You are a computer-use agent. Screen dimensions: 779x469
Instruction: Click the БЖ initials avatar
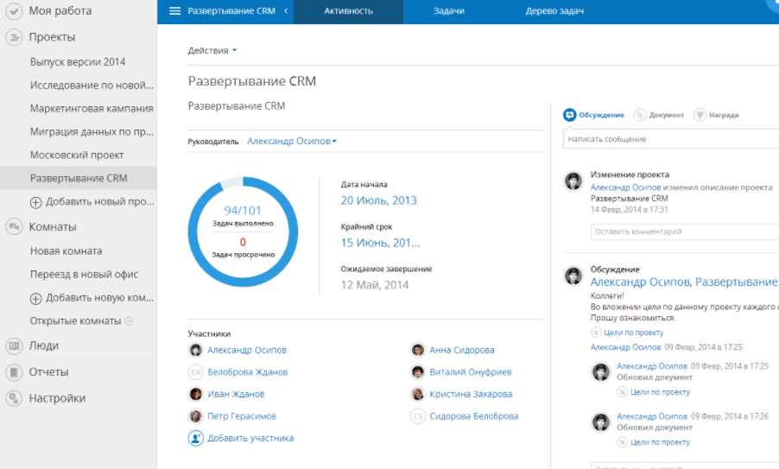(x=196, y=372)
